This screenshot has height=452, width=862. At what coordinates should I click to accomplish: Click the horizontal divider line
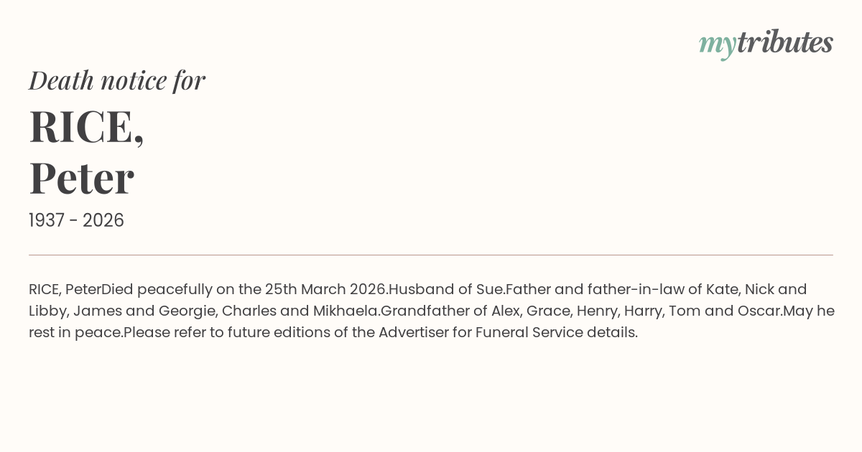click(431, 255)
